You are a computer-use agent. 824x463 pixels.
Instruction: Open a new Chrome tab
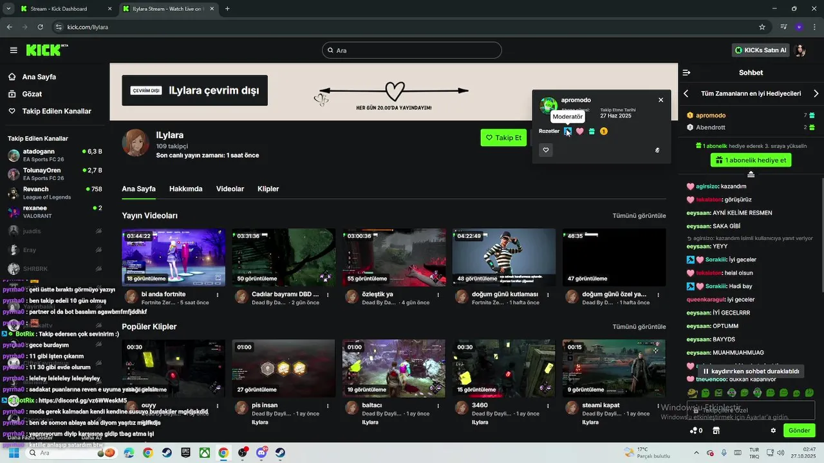coord(227,9)
